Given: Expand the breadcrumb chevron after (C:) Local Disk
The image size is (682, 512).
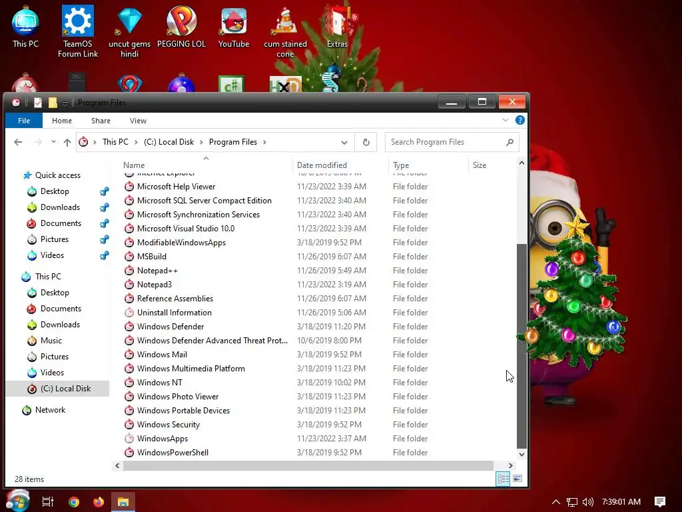Looking at the screenshot, I should point(201,142).
